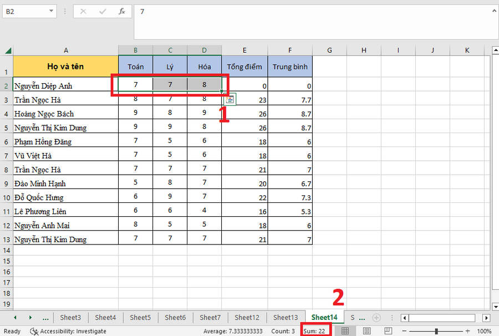Open the Quick Analysis icon below selection
Image resolution: width=499 pixels, height=336 pixels.
coord(230,99)
